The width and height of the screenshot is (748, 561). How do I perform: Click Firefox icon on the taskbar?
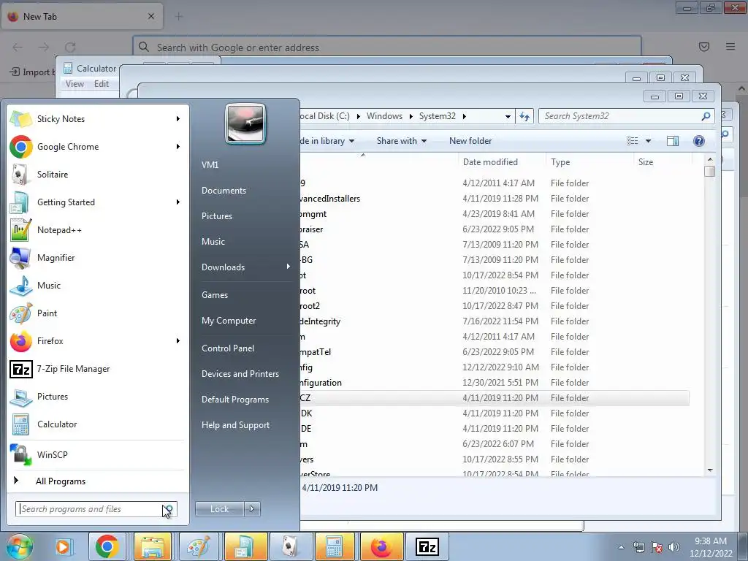pos(381,546)
